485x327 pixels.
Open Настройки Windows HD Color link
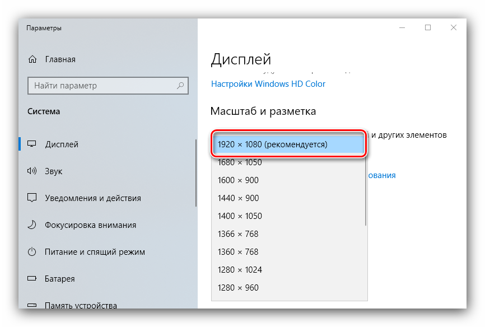pyautogui.click(x=268, y=84)
